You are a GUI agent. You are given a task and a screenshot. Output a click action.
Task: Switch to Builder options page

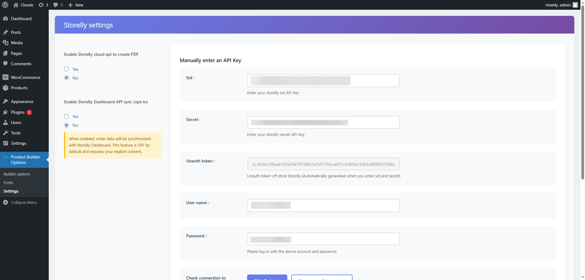(x=17, y=174)
